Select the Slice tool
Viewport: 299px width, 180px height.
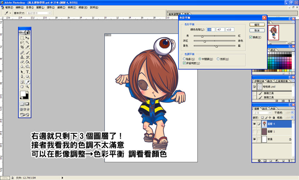pos(27,47)
